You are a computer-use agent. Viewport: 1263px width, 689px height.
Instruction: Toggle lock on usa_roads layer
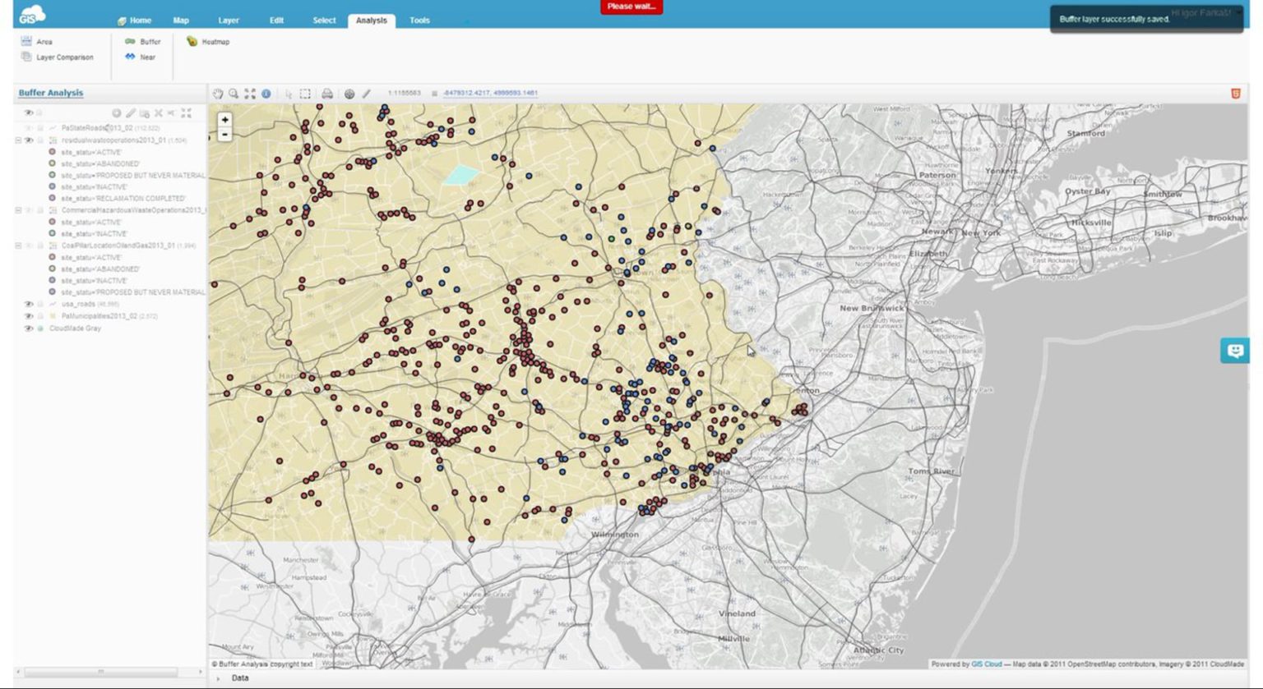click(39, 304)
